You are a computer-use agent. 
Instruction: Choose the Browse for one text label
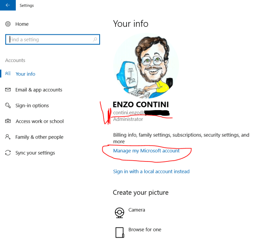(145, 229)
